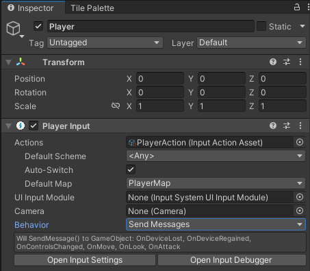Open the Transform presets sliders icon
The image size is (310, 271).
tap(287, 62)
